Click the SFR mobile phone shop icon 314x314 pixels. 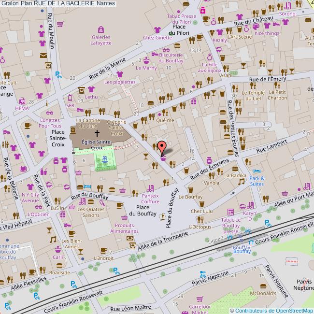click(x=71, y=98)
